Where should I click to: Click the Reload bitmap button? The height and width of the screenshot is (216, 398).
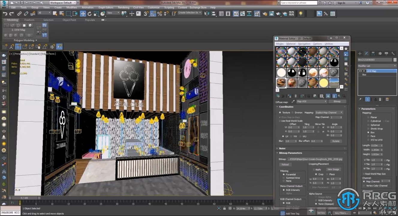point(285,164)
